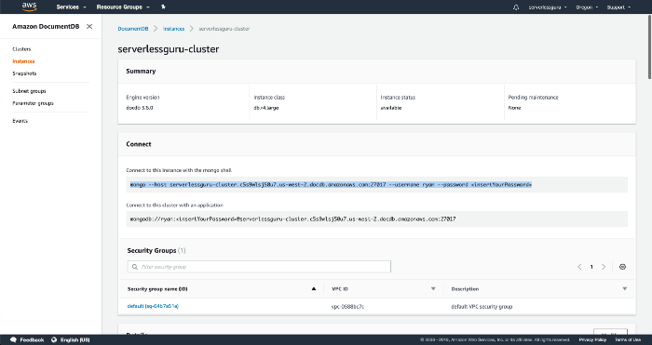Go to previous security groups page
The height and width of the screenshot is (345, 652).
pyautogui.click(x=579, y=267)
